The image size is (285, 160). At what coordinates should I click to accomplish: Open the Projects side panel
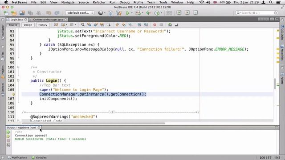click(3, 72)
